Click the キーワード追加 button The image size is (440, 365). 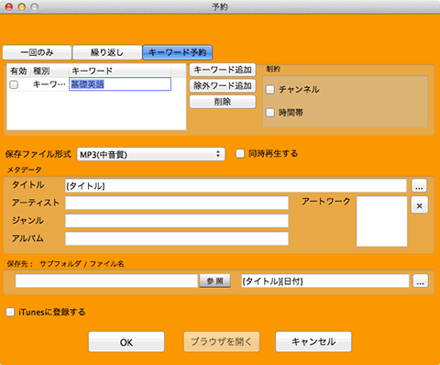(x=223, y=70)
